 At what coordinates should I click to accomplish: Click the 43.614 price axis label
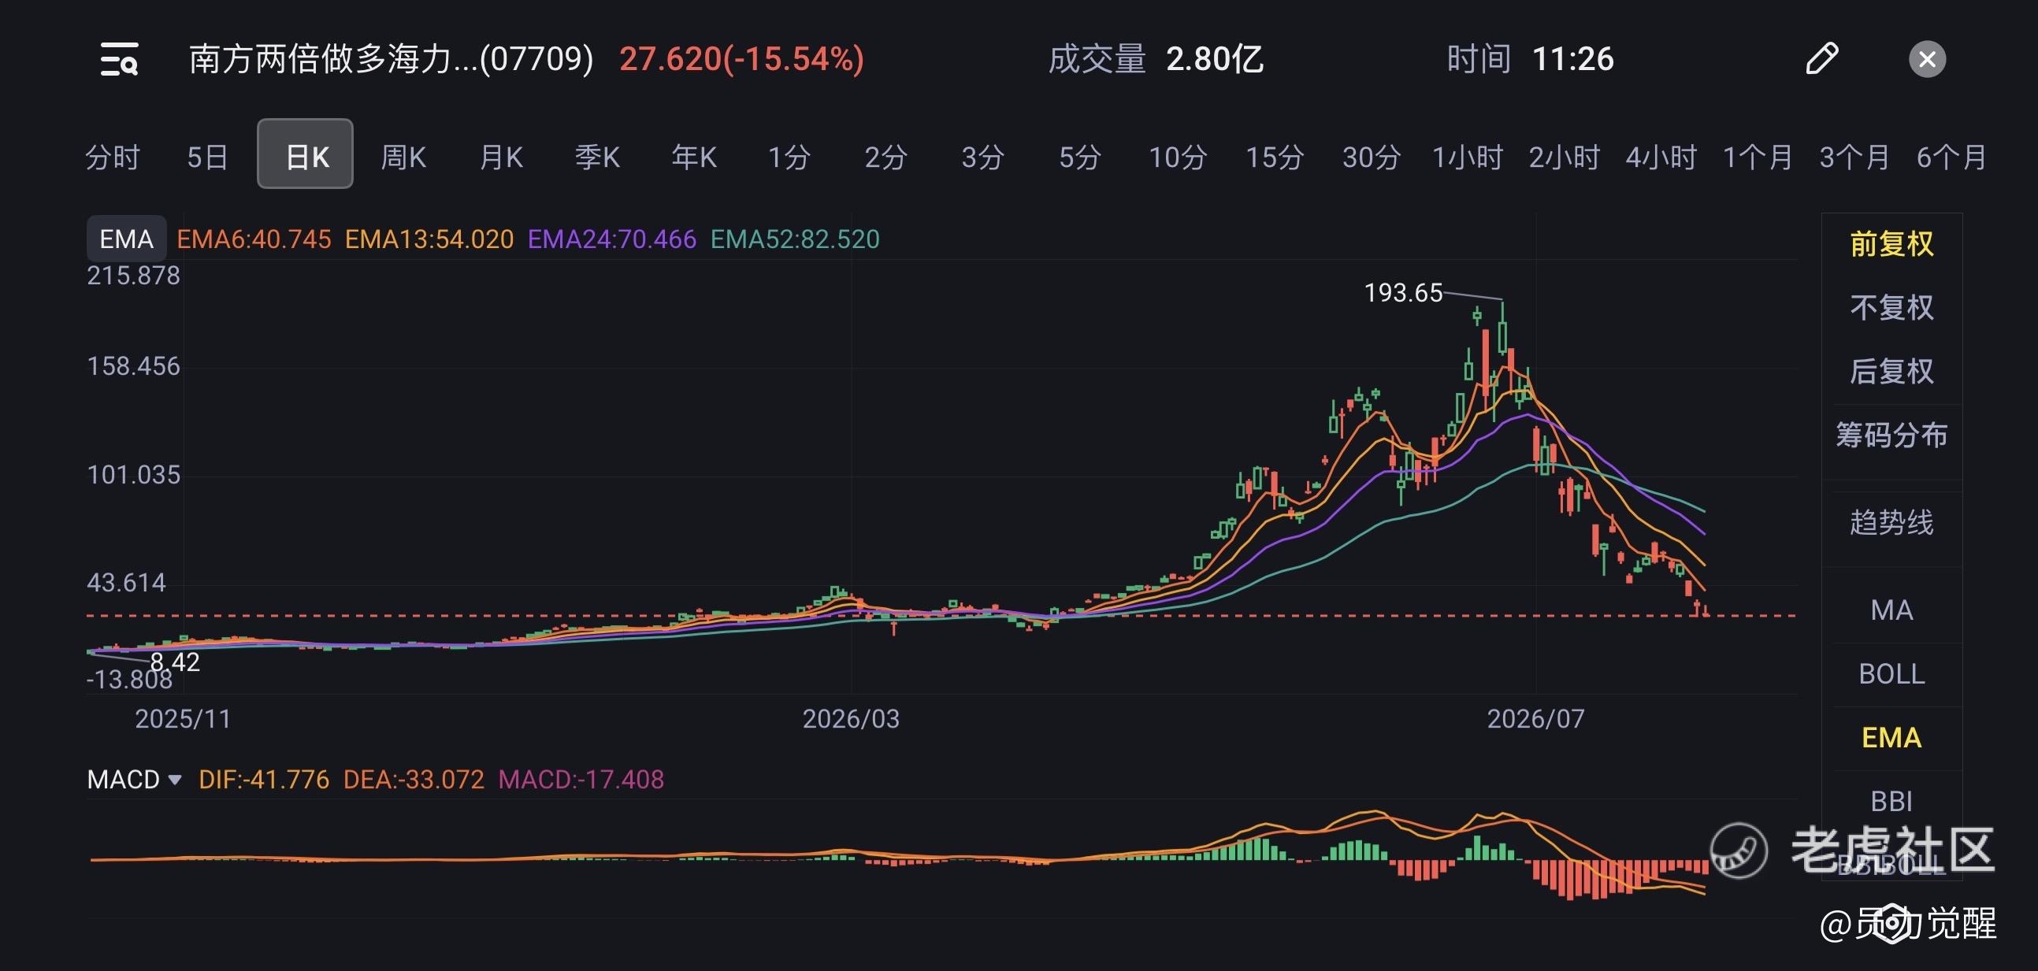127,583
